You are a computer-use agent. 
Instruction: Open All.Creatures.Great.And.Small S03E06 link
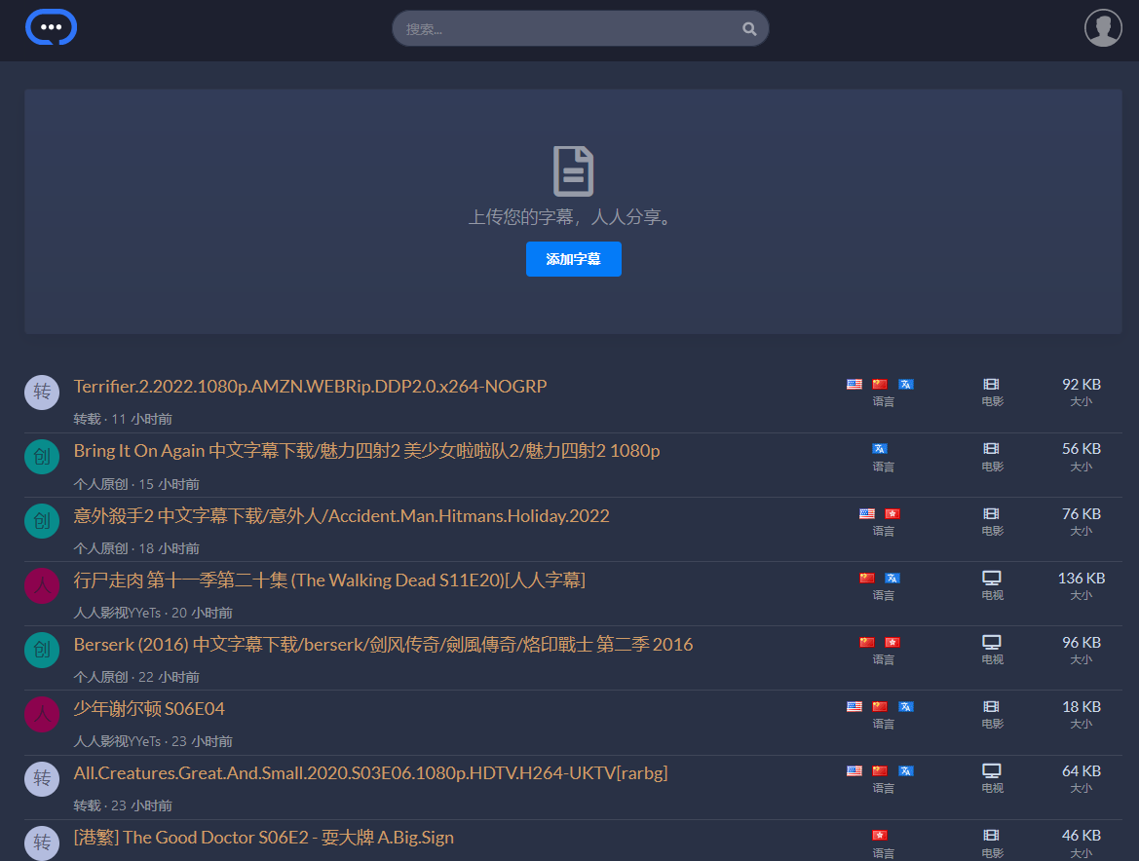tap(370, 773)
